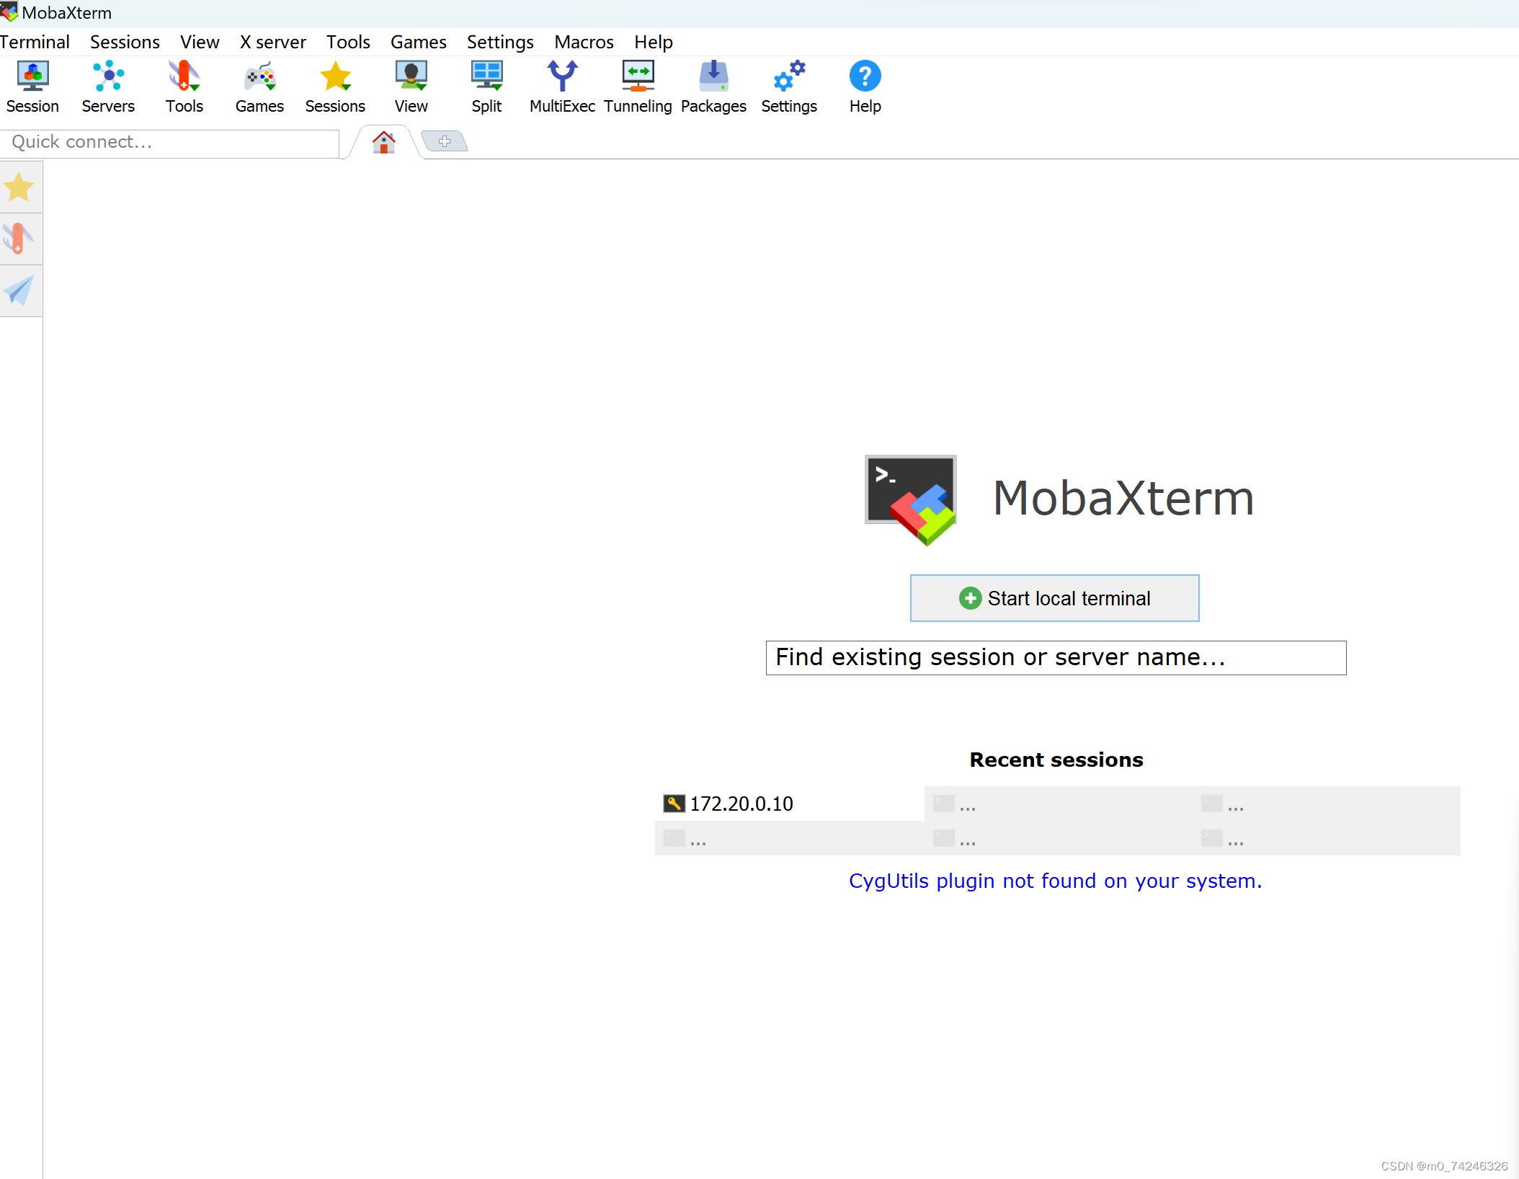
Task: Open the Settings gears toolbar icon
Action: 789,86
